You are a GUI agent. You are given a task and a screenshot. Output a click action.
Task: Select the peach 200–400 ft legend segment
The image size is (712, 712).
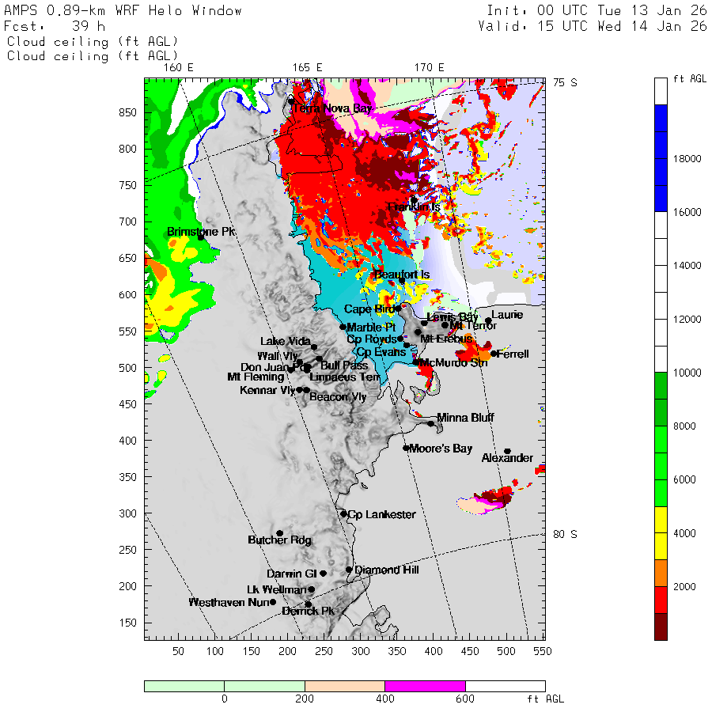pos(344,686)
